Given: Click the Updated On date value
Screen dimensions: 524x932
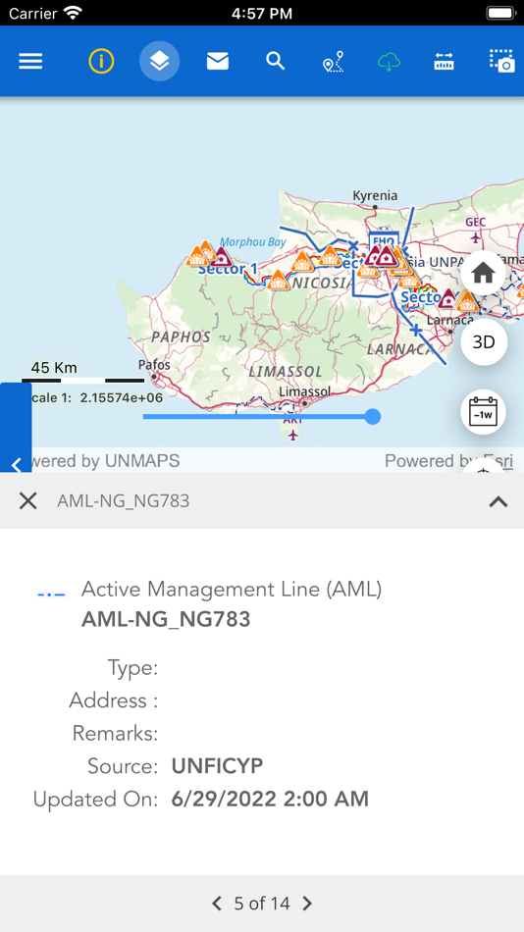Looking at the screenshot, I should point(270,799).
